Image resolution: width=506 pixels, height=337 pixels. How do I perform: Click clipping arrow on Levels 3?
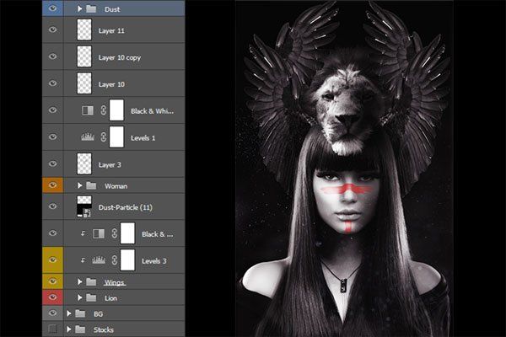pos(83,260)
